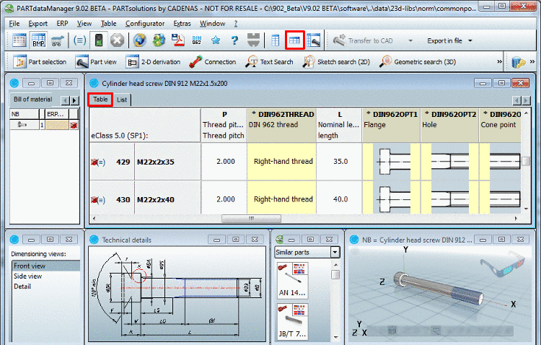
Task: Click the red-highlighted table view icon
Action: point(294,41)
